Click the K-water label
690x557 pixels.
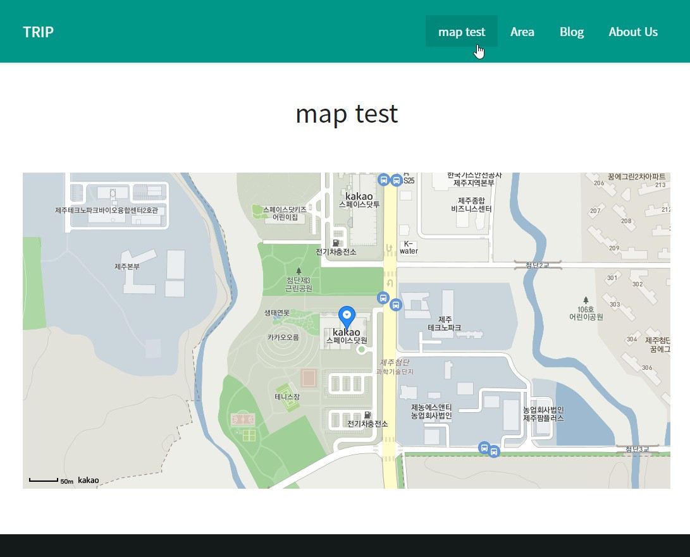(x=409, y=247)
